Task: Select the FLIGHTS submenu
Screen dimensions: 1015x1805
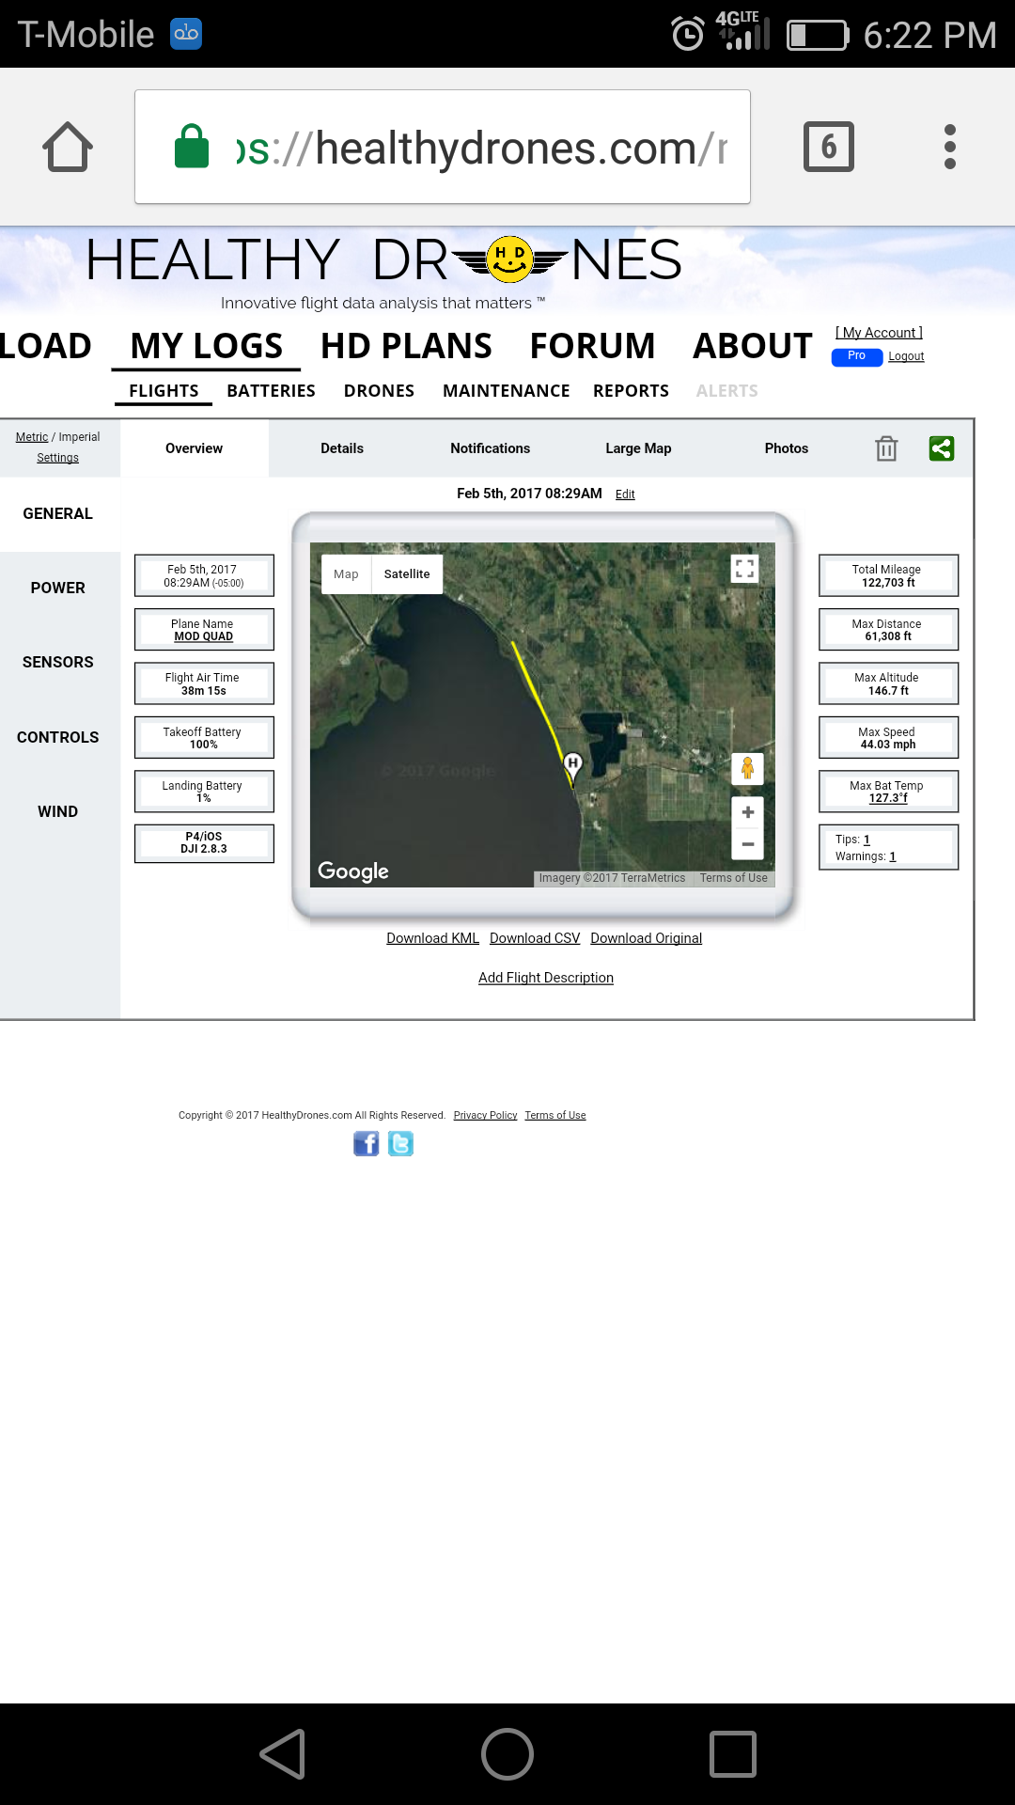Action: click(164, 391)
